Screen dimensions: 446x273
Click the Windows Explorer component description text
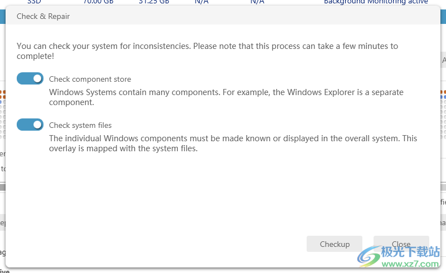(x=226, y=97)
